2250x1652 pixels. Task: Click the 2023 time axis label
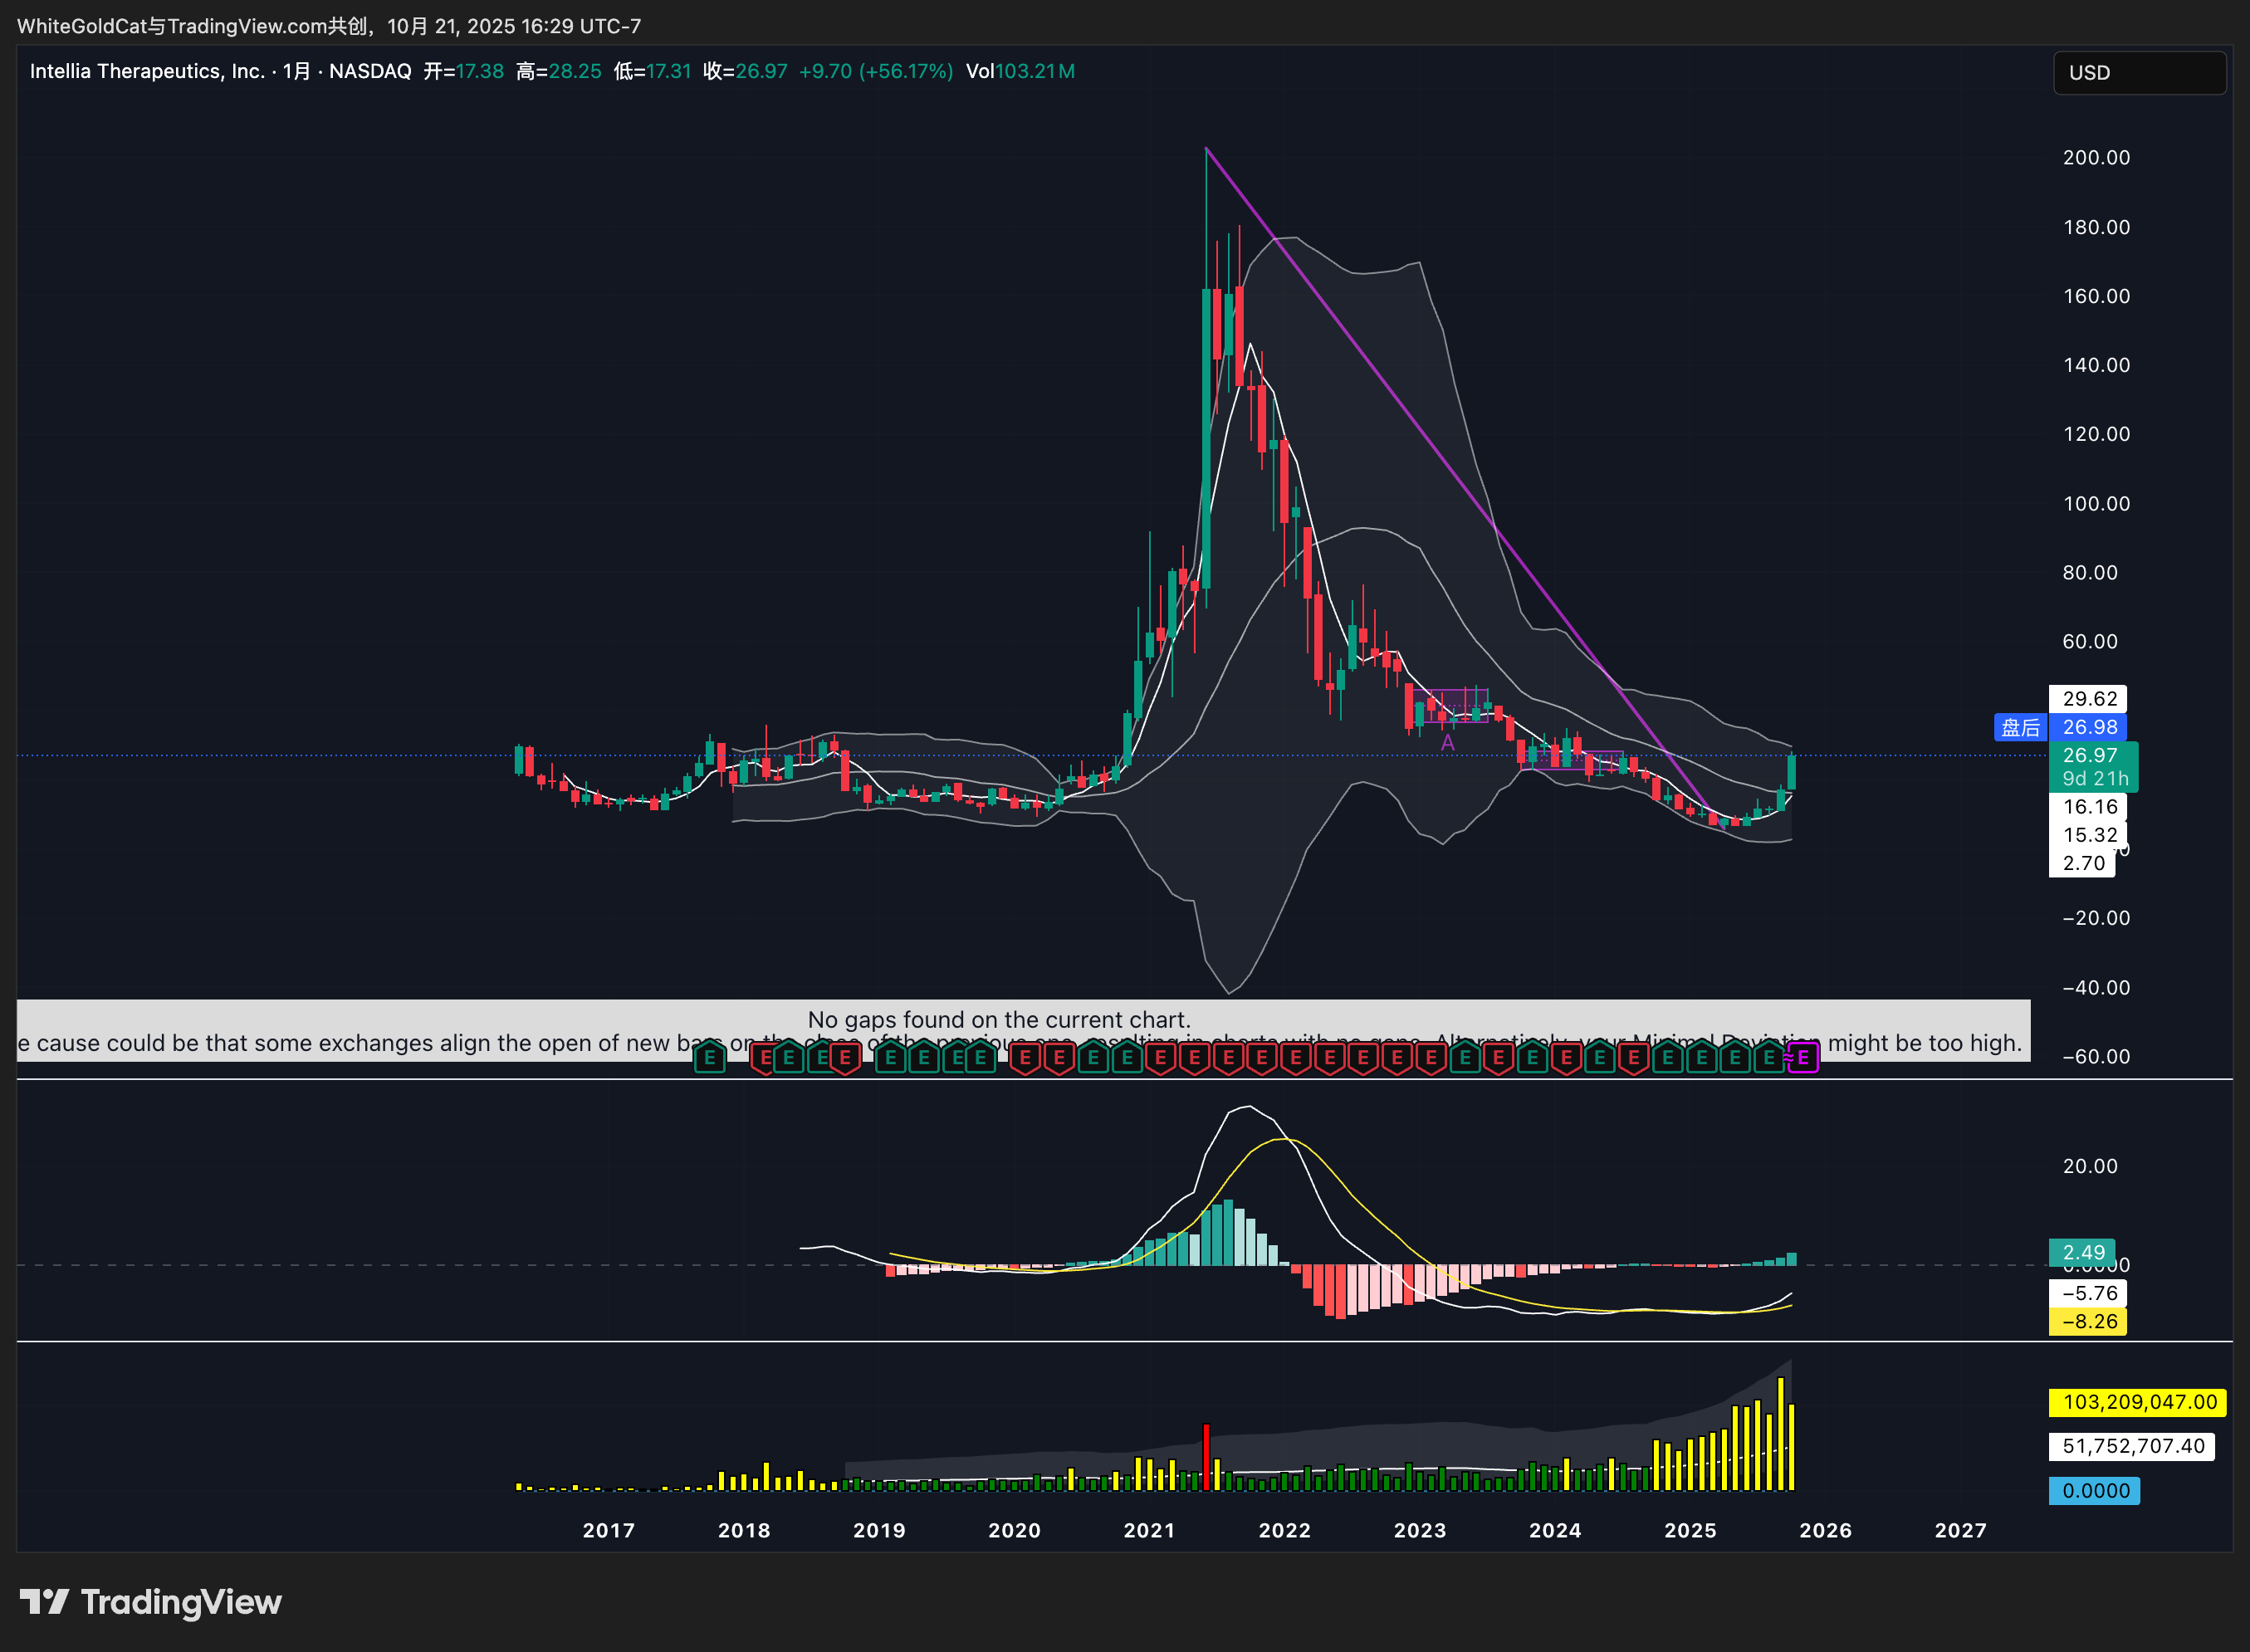click(1420, 1530)
